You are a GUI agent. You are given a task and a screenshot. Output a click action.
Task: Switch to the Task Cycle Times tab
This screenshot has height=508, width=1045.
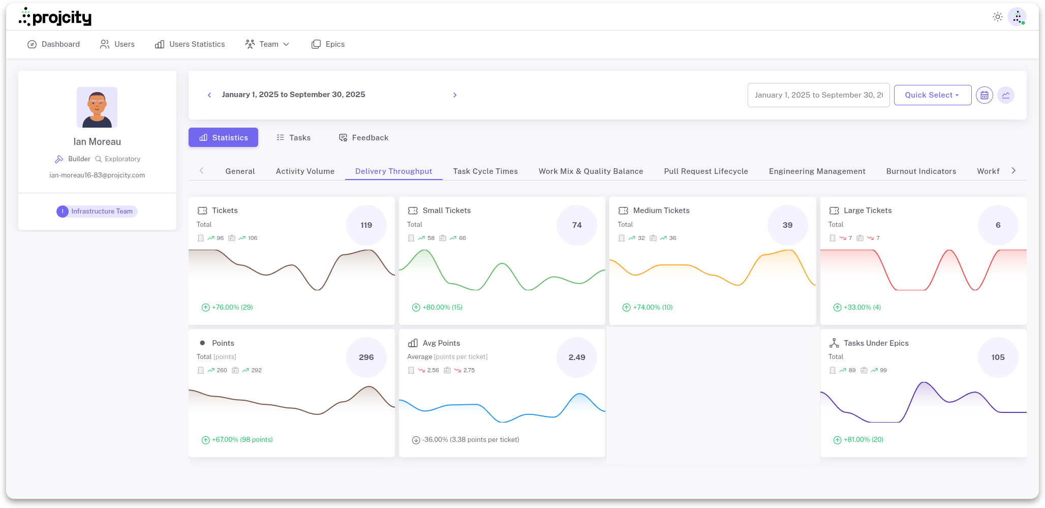(x=485, y=171)
